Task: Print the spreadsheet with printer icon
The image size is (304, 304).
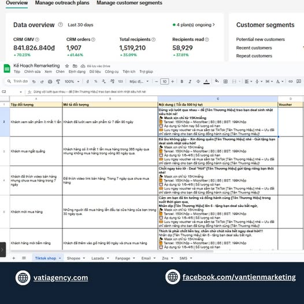Action: (x=50, y=81)
